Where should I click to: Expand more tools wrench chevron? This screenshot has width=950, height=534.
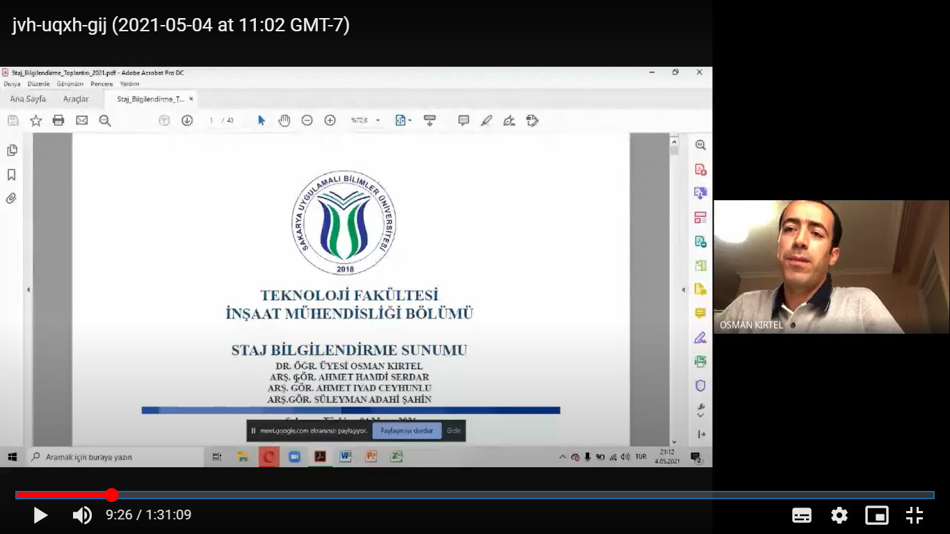[700, 410]
